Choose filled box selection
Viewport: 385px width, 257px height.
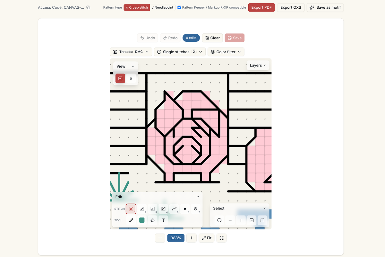pos(252,220)
